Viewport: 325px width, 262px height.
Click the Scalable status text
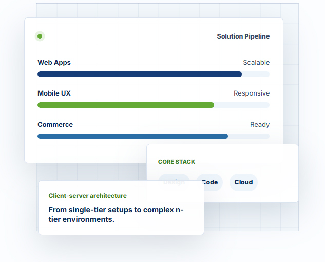click(256, 63)
